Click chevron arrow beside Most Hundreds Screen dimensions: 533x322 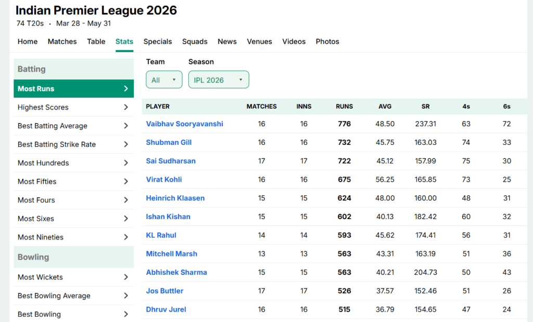pyautogui.click(x=126, y=163)
